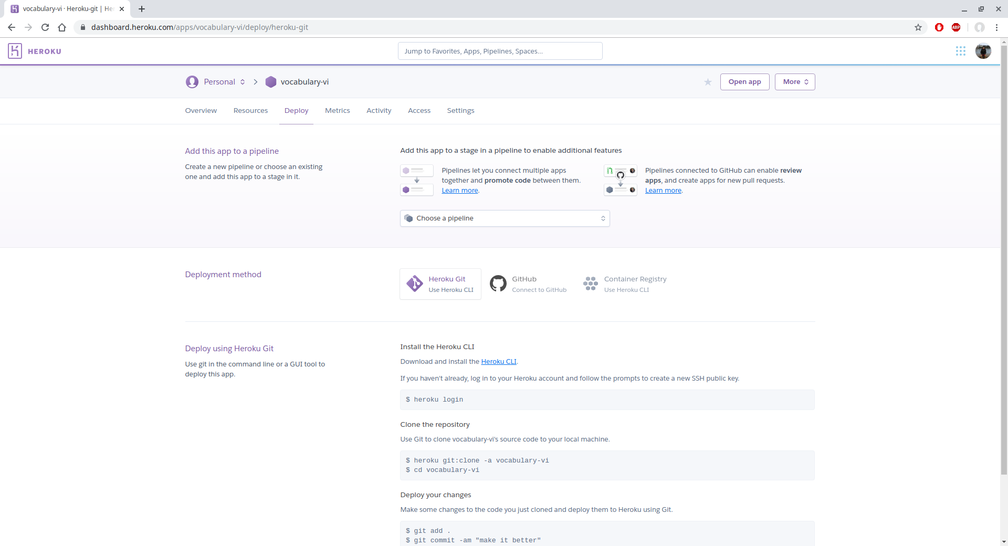Image resolution: width=1008 pixels, height=546 pixels.
Task: Select the Heroku Git diamond icon
Action: point(415,283)
